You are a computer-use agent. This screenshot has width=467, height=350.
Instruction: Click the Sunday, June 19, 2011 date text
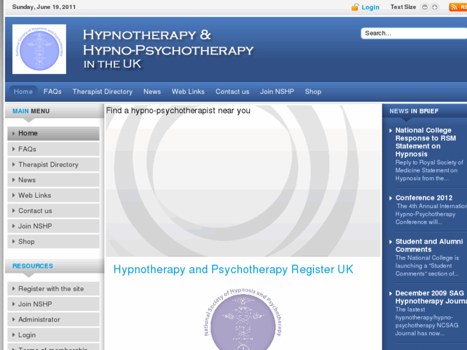[x=44, y=7]
